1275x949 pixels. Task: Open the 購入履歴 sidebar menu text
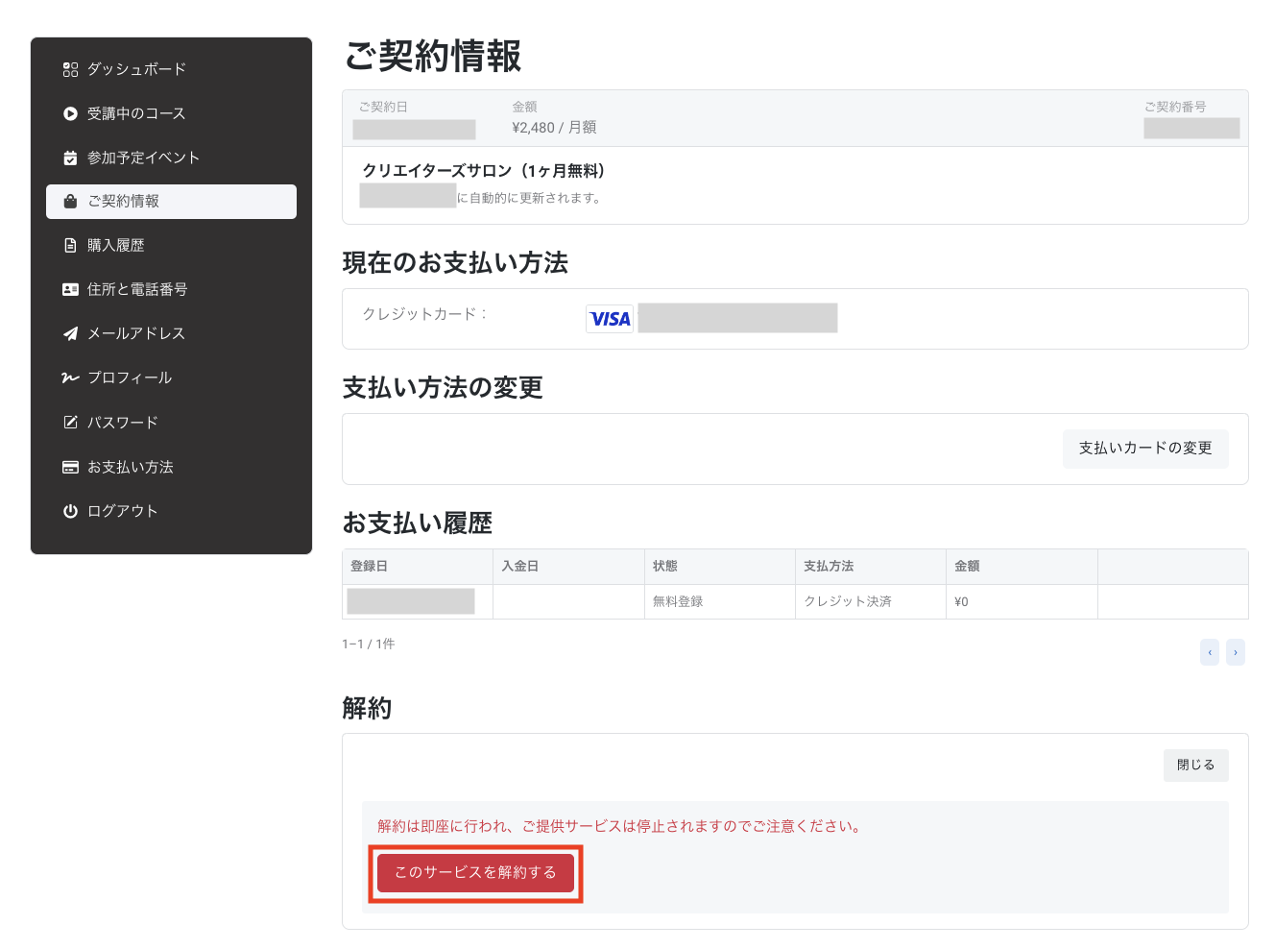[x=116, y=246]
